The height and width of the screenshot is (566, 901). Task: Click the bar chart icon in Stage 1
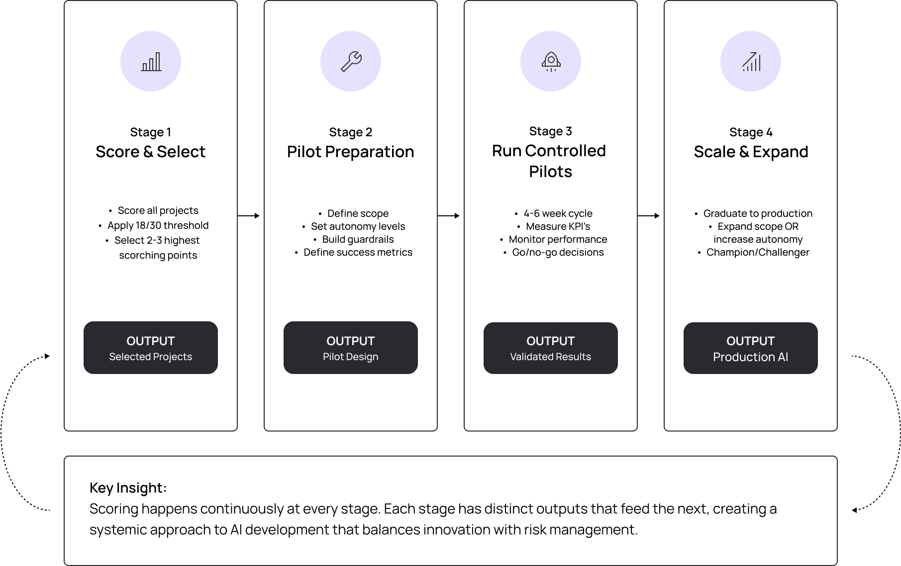(x=151, y=62)
